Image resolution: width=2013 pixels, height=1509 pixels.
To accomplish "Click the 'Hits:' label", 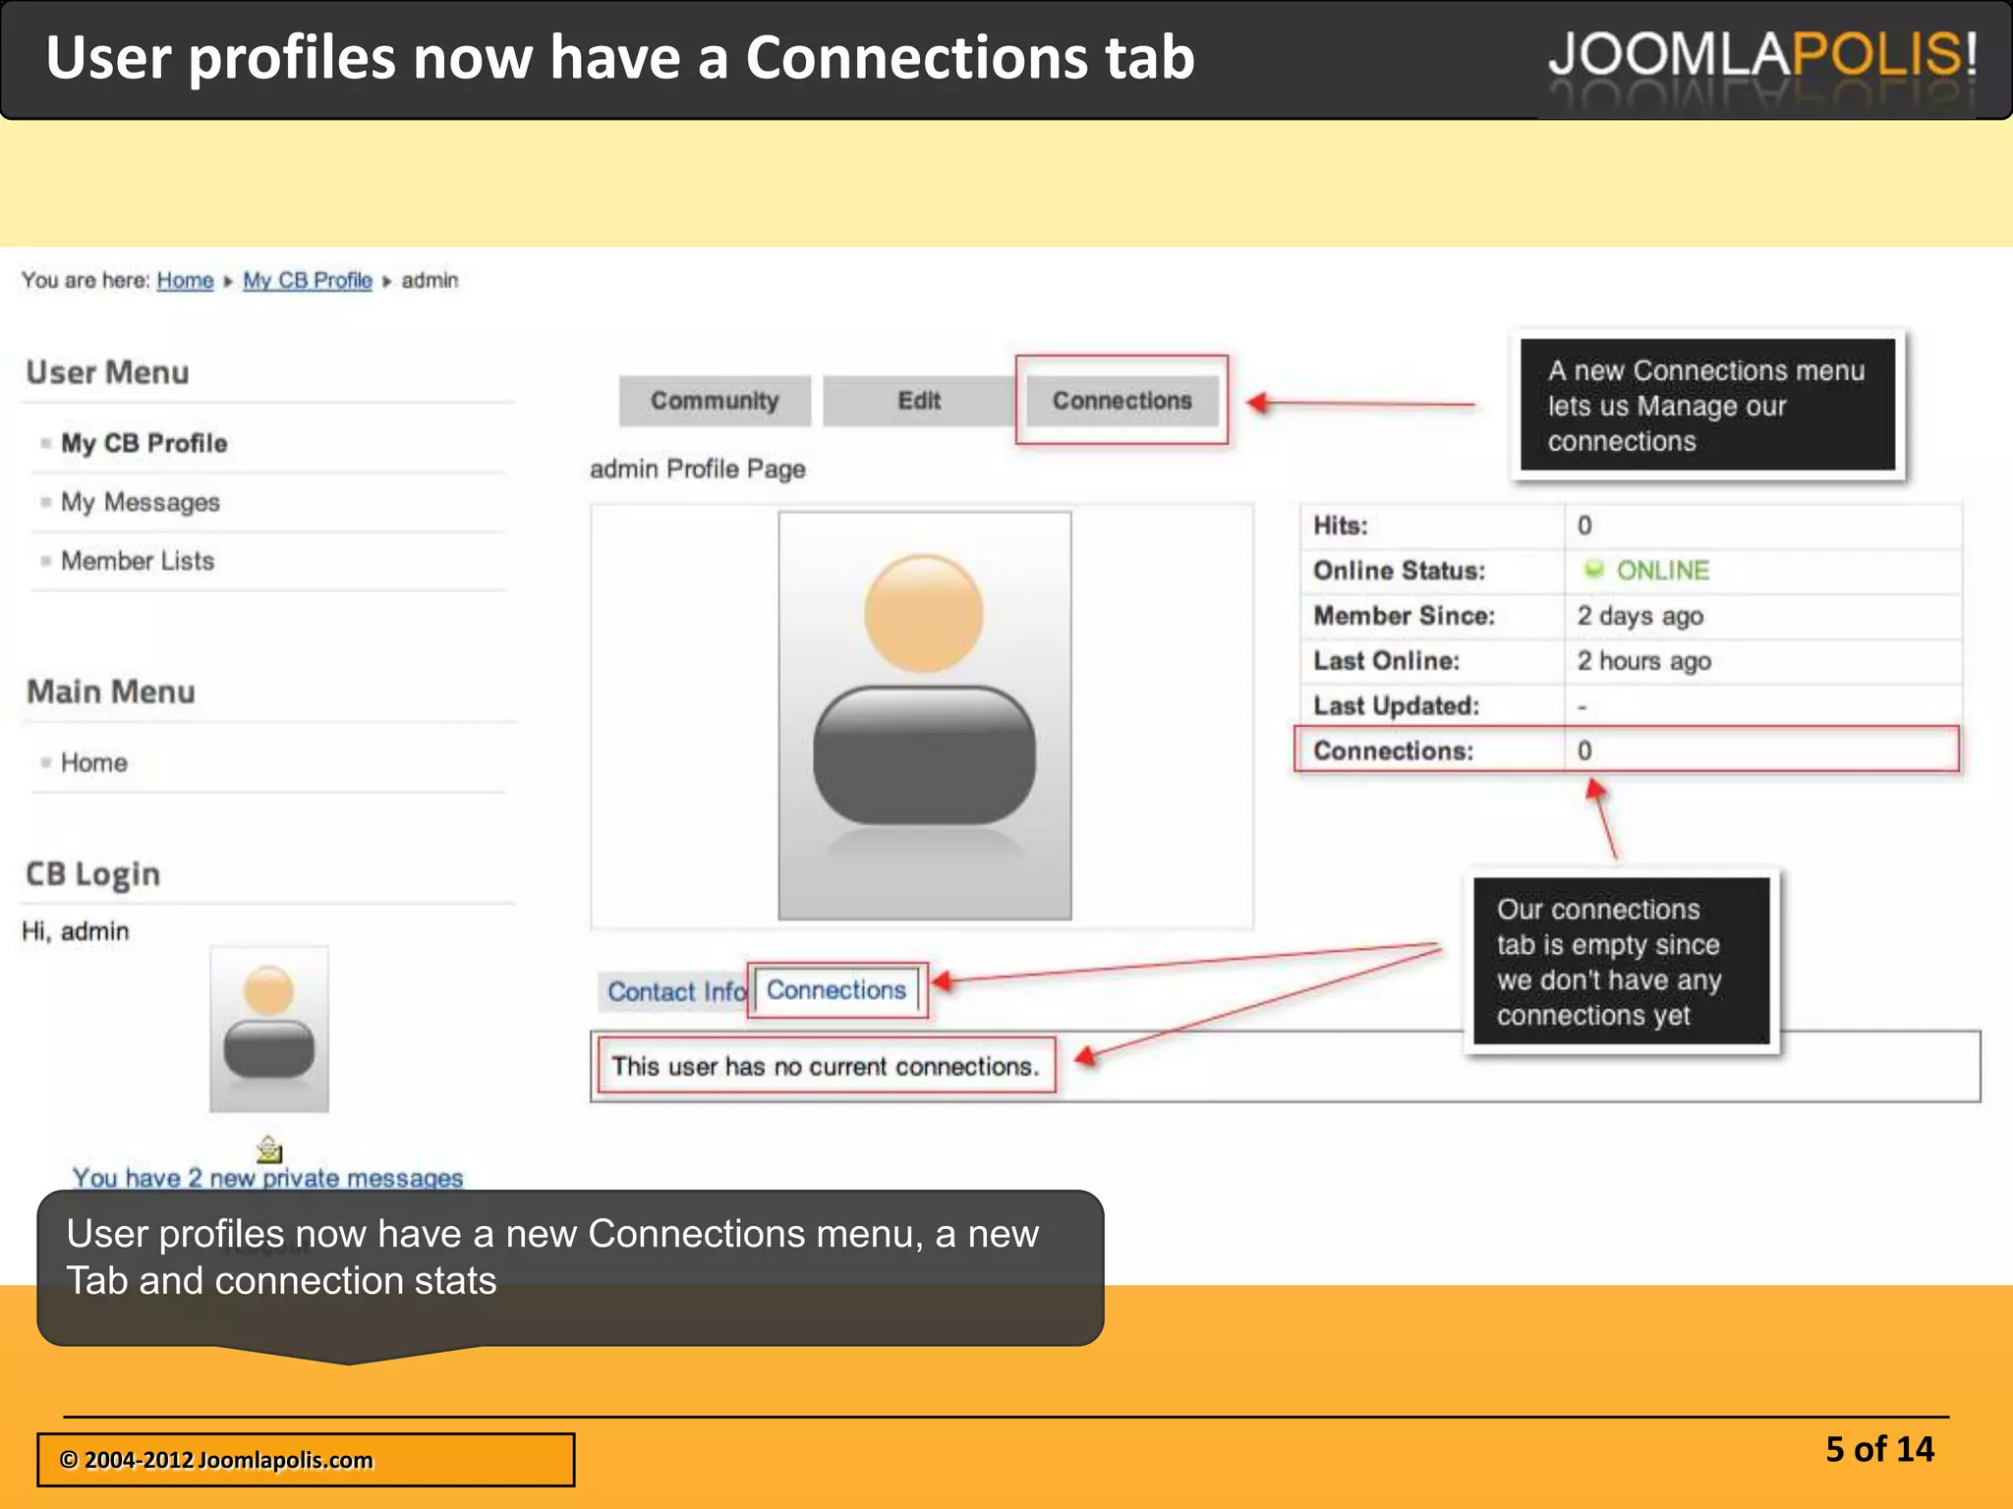I will tap(1341, 526).
